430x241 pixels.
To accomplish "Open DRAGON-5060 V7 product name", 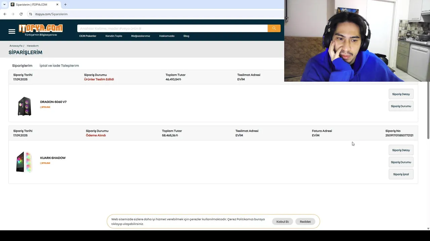I will 53,102.
